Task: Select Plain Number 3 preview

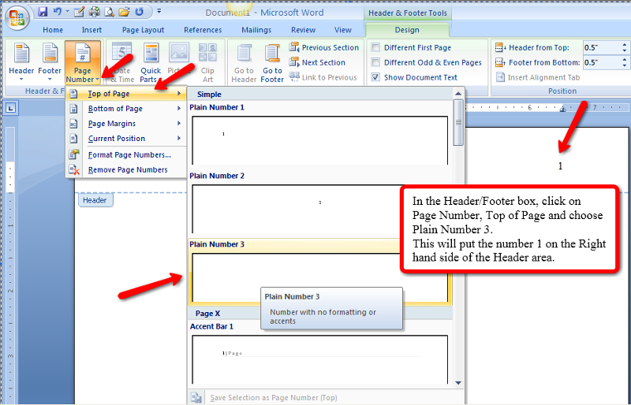Action: [320, 277]
